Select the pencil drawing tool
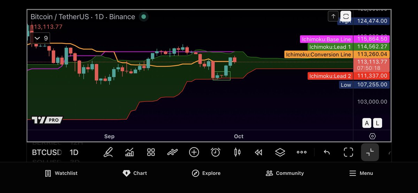Image resolution: width=418 pixels, height=193 pixels. click(108, 152)
